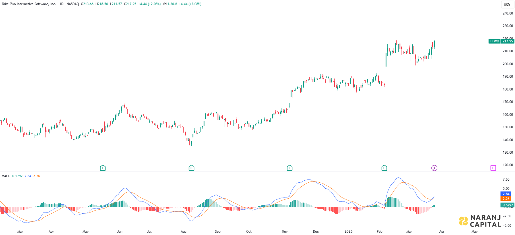The image size is (515, 235).
Task: Click the green earnings E marker for August
Action: 191,168
